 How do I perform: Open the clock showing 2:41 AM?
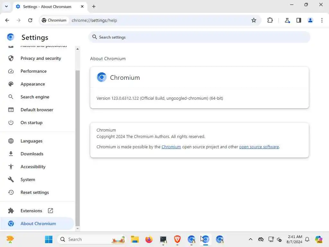(x=295, y=239)
